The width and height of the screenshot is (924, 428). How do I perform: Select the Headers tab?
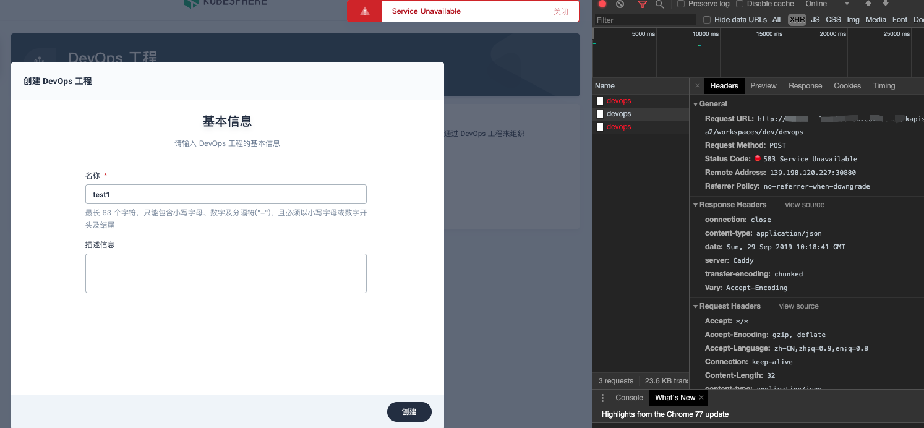(x=724, y=86)
